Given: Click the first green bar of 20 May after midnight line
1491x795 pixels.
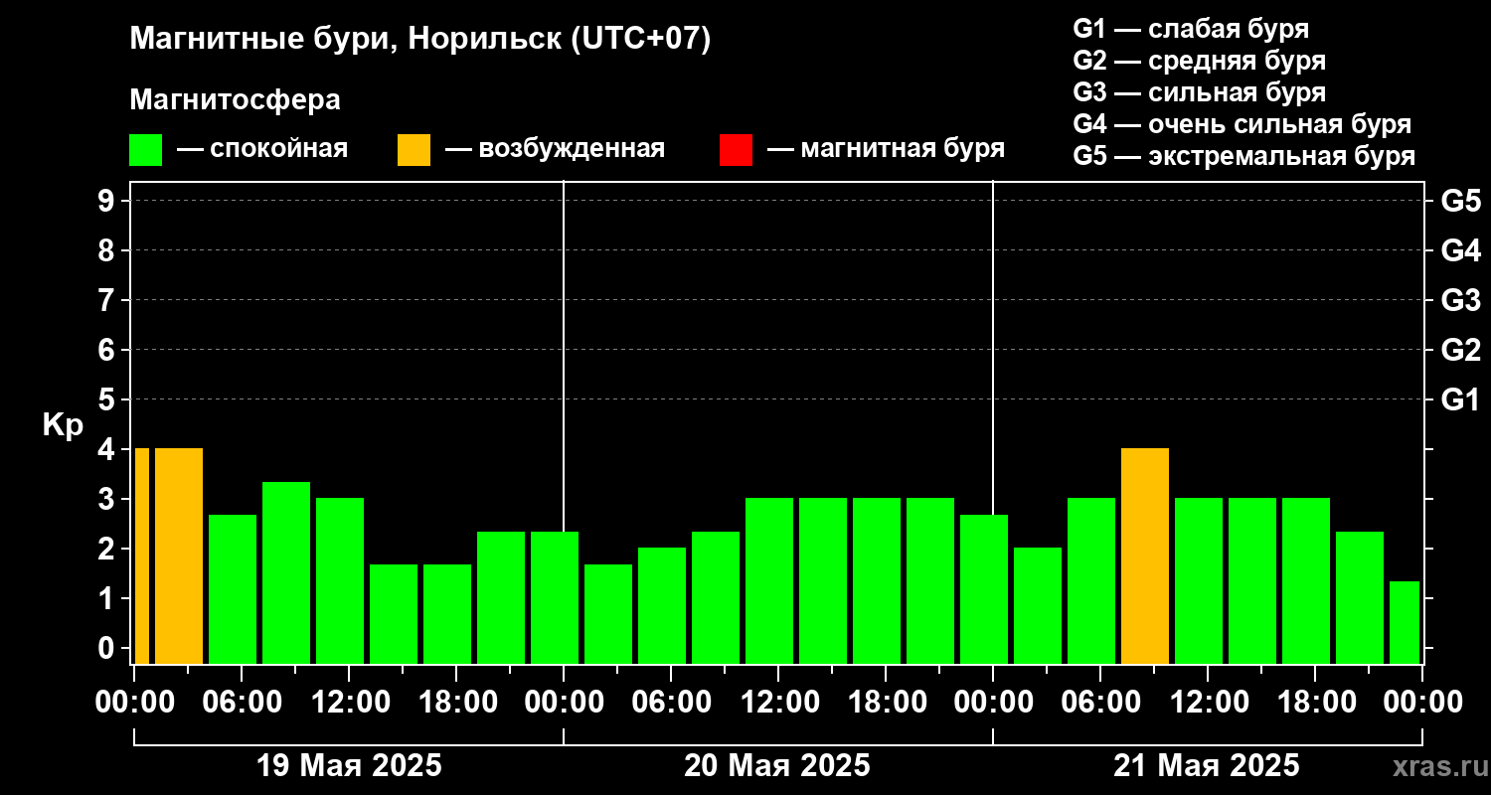Looking at the screenshot, I should click(x=608, y=614).
